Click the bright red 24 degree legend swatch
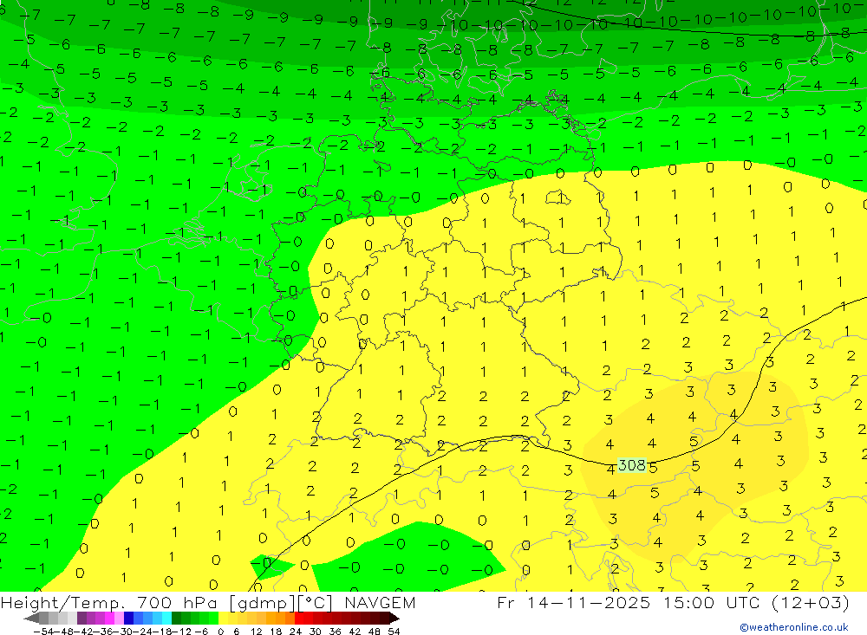Image resolution: width=867 pixels, height=635 pixels. (x=299, y=618)
